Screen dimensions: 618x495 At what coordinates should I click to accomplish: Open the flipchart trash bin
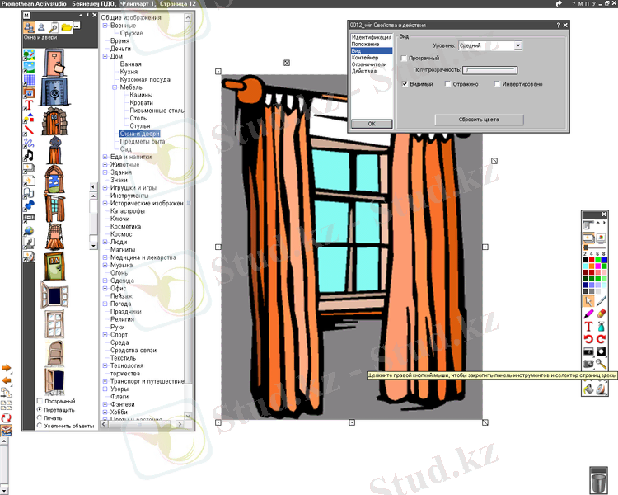(600, 479)
